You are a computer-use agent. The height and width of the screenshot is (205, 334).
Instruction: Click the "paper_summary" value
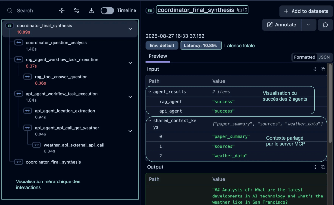point(231,137)
